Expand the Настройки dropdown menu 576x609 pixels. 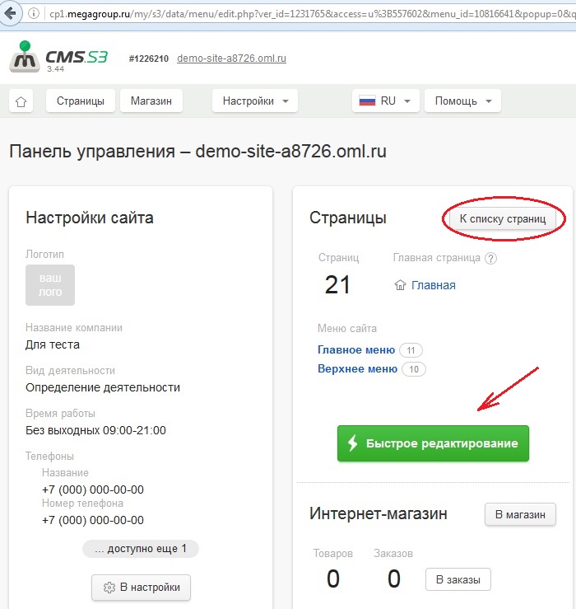(x=255, y=101)
